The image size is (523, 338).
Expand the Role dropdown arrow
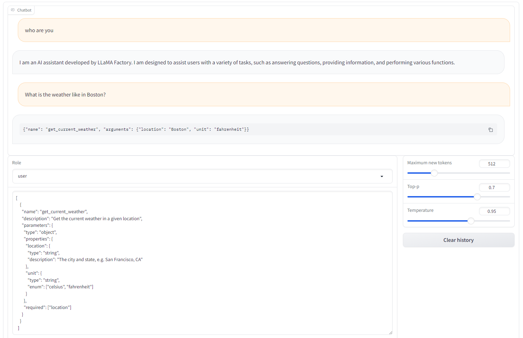click(x=382, y=177)
